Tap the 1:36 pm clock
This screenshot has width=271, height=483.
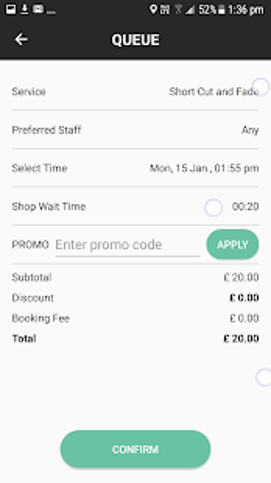(x=246, y=10)
